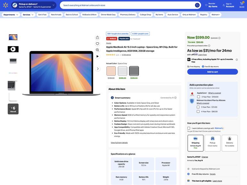Open the Departments dropdown menu
Screen dimensions: 247x185
click(11, 15)
